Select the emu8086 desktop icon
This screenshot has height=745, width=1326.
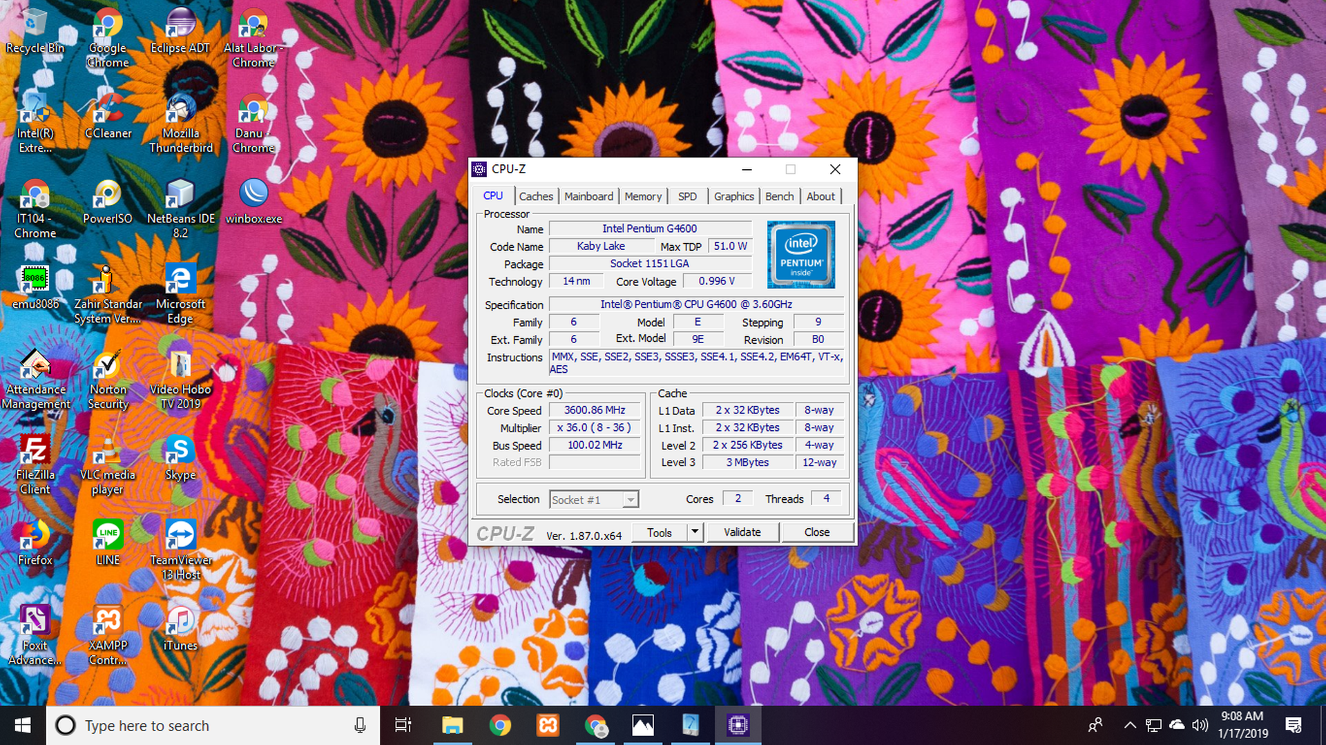click(35, 287)
